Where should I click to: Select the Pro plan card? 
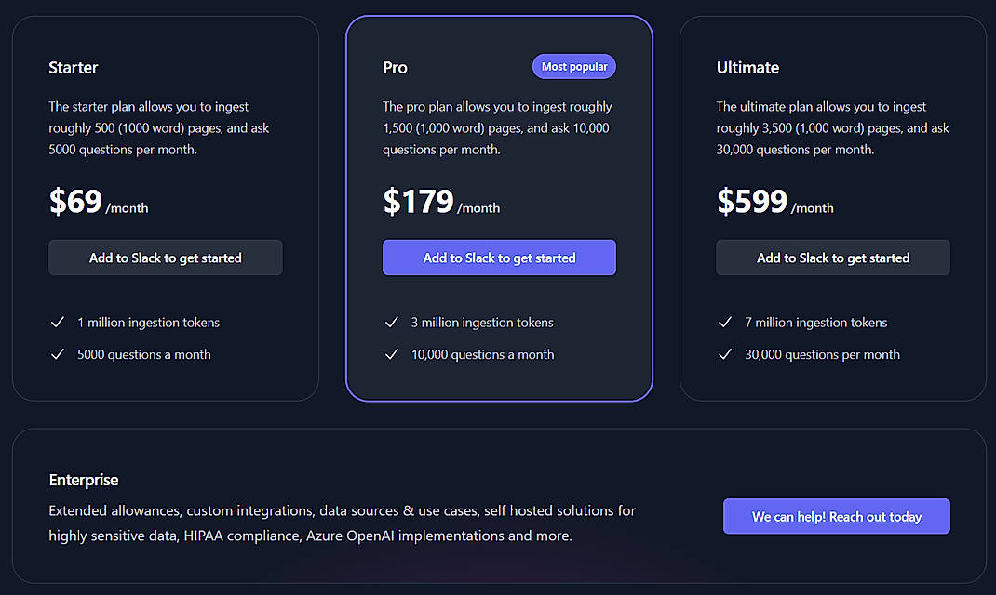pyautogui.click(x=499, y=206)
